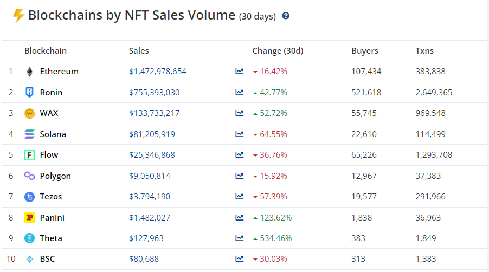Click Ronin sales value $755,393,030
Viewport: 489px width, 272px height.
[x=154, y=93]
